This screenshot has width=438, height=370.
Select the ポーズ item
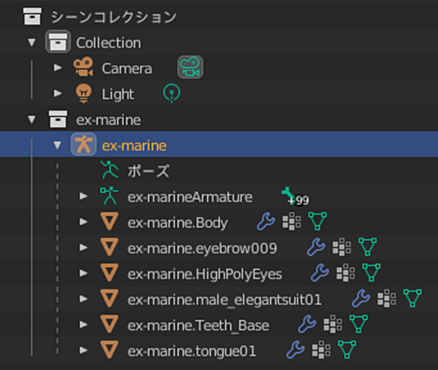click(x=148, y=171)
